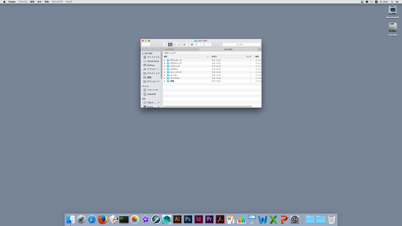Switch Finder to column view
Viewport: 402px width, 226px height.
pyautogui.click(x=174, y=45)
